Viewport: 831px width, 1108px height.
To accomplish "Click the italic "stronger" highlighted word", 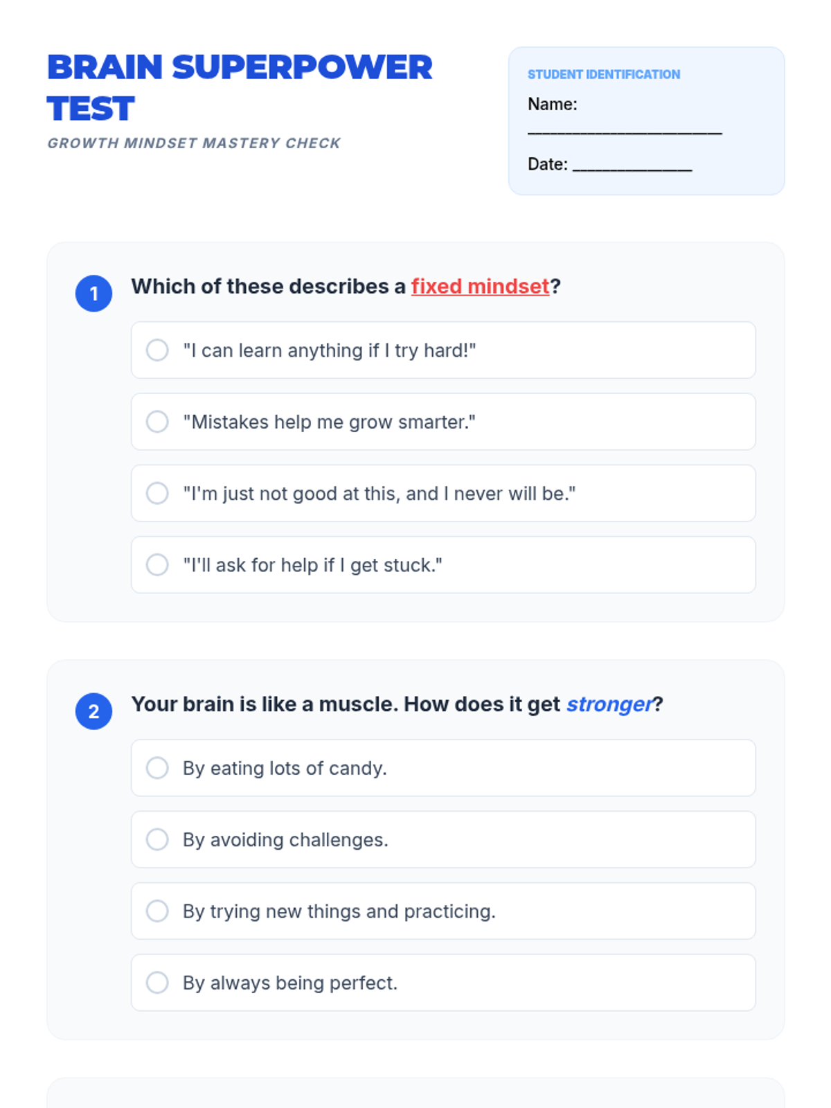I will point(609,704).
